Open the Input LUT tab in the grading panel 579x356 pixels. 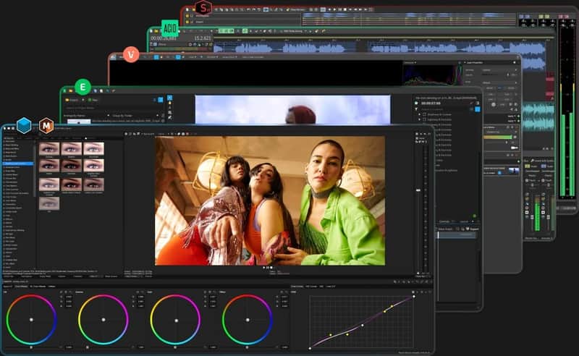pyautogui.click(x=7, y=287)
